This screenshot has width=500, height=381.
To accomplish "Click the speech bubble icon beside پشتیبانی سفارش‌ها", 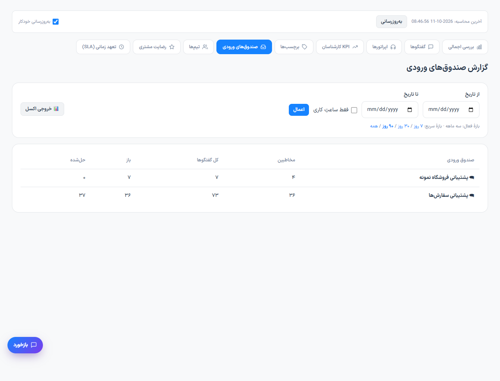I will click(x=472, y=195).
